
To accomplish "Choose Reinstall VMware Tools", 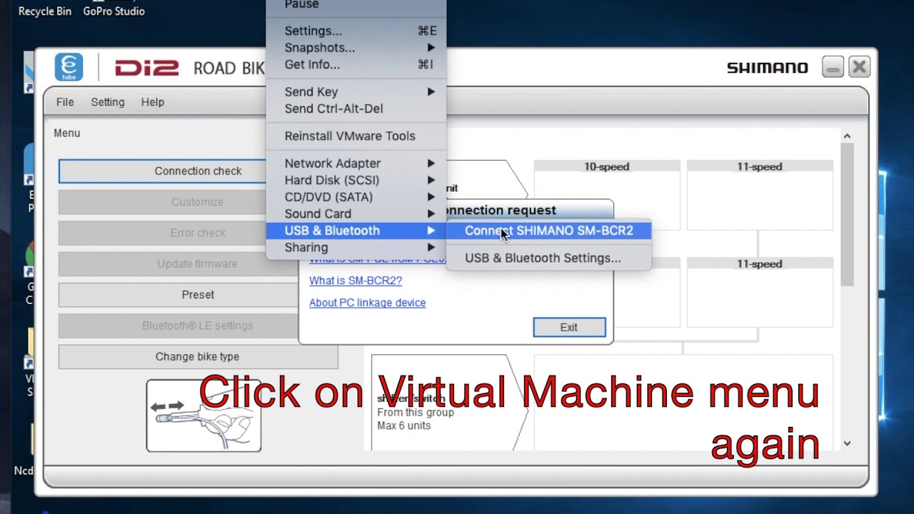I will coord(356,136).
